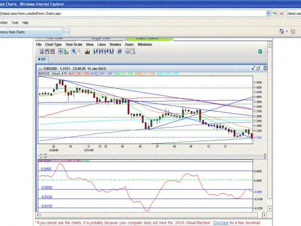Open the Chart Type menu

point(53,44)
